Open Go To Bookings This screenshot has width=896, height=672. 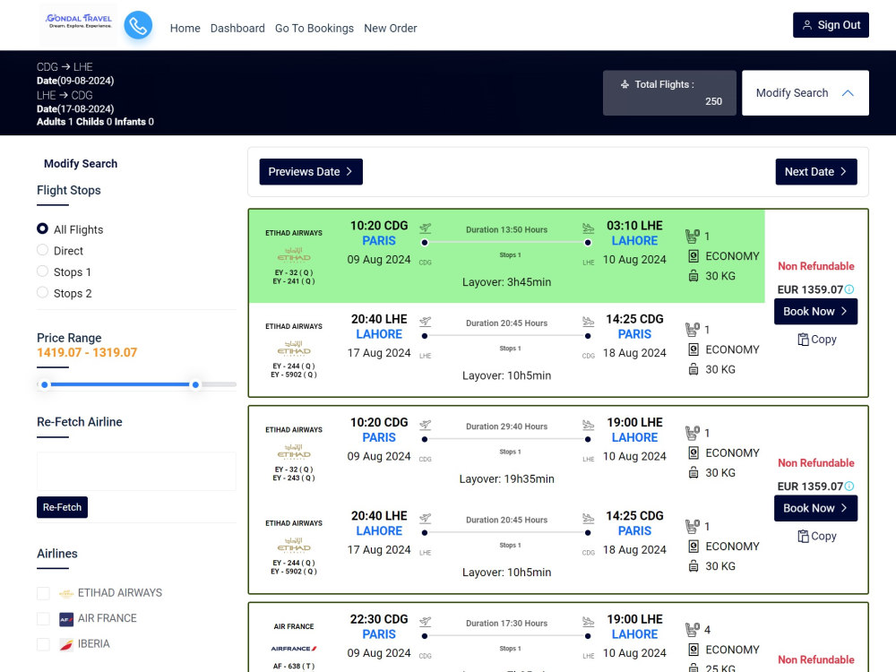click(x=314, y=28)
